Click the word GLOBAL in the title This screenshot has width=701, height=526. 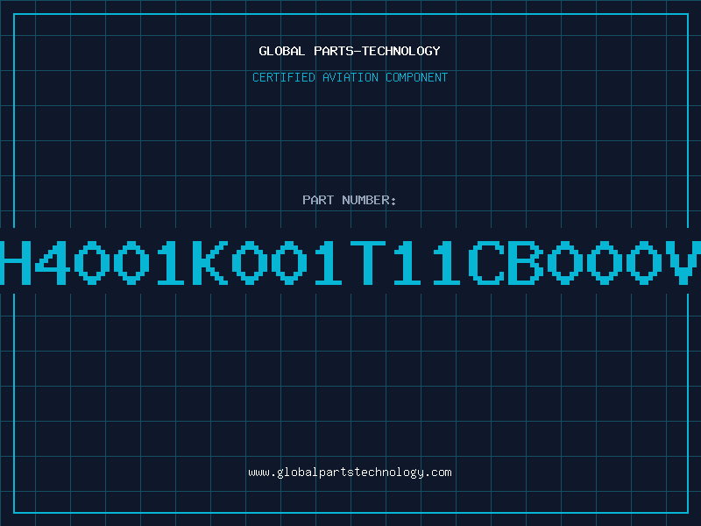[282, 51]
